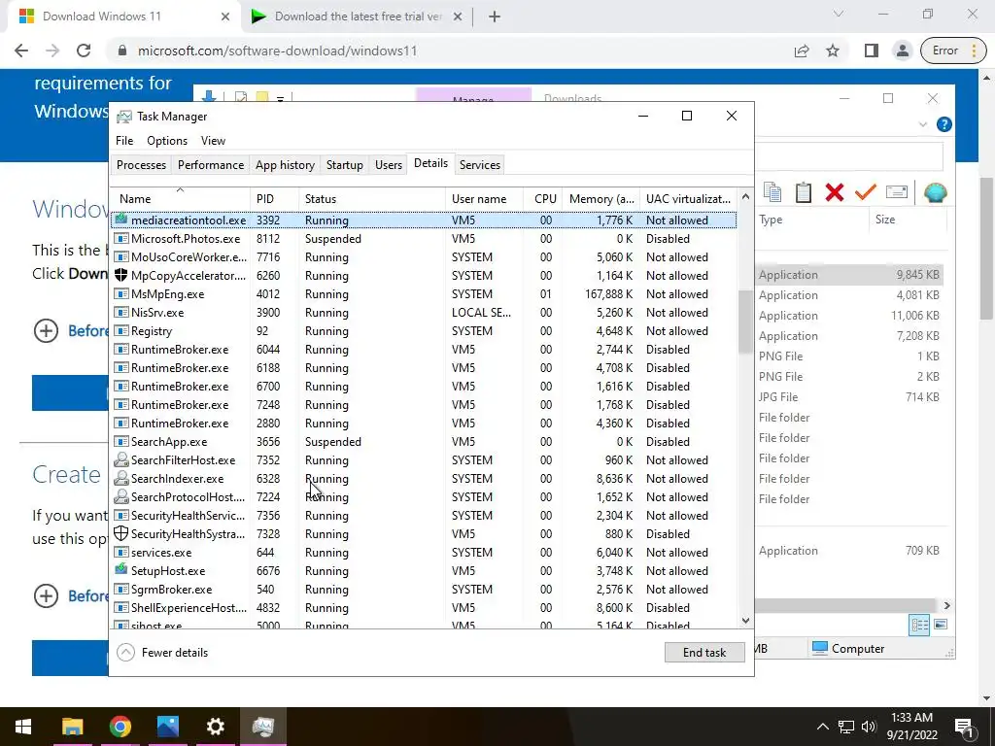Sort processes by the Status column header

click(x=372, y=198)
